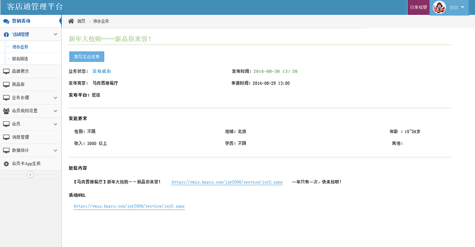Screen dimensions: 475x247
Task: Click the 一年只有一次,快来抢呀! text
Action: click(317, 182)
